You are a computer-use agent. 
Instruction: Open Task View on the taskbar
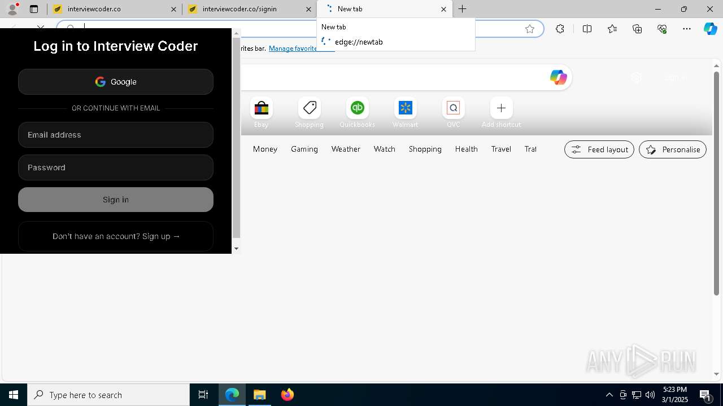tap(203, 395)
